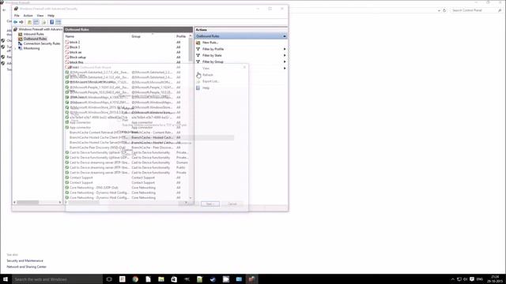Click the 'Search the web and Windows' box
The height and width of the screenshot is (284, 506).
point(58,279)
